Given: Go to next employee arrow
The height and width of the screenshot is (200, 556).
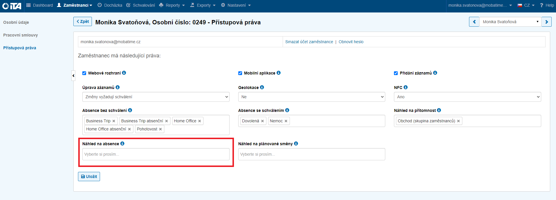Looking at the screenshot, I should (x=546, y=22).
